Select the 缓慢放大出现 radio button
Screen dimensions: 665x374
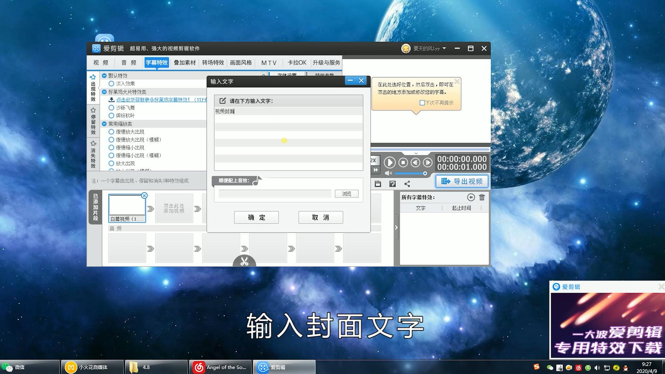[111, 132]
